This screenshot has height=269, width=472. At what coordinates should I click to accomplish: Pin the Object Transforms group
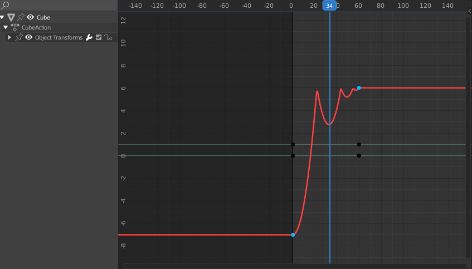pyautogui.click(x=18, y=37)
